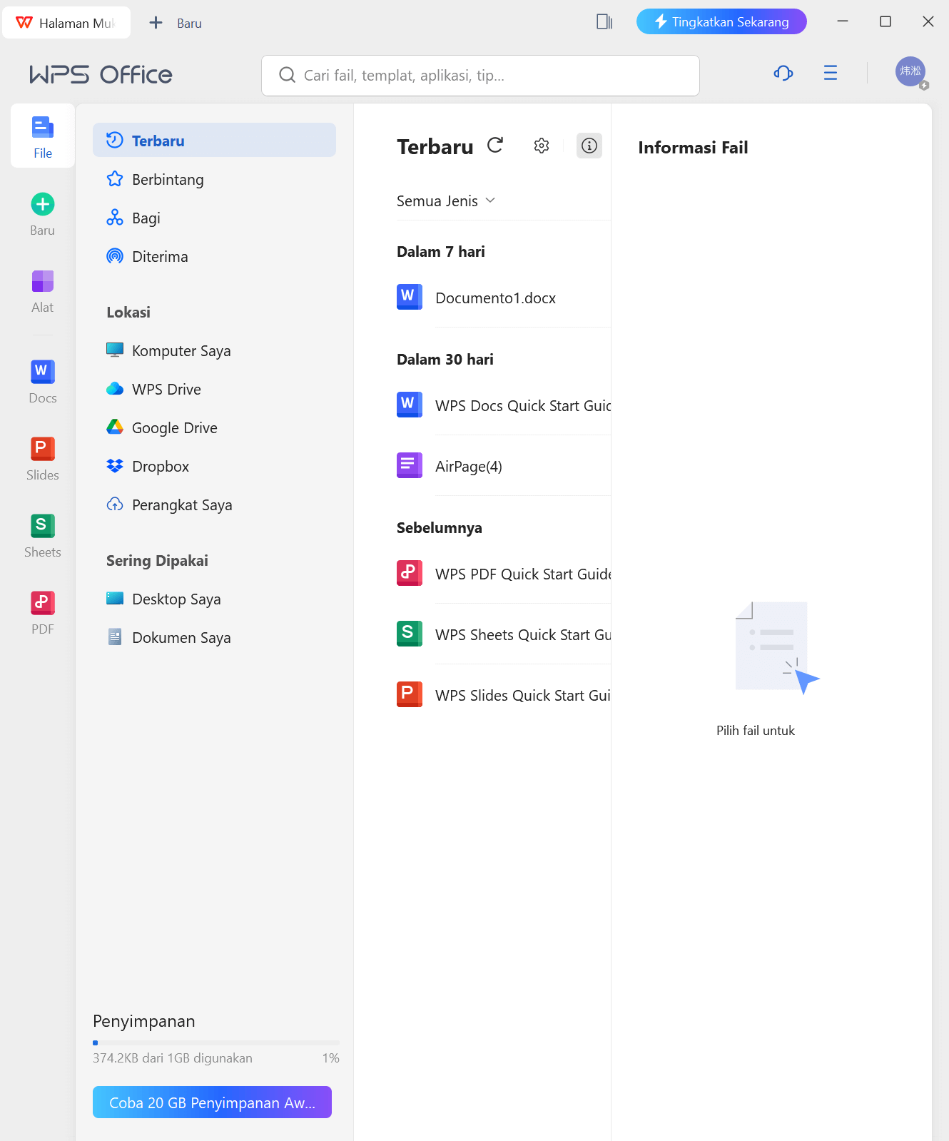Image resolution: width=949 pixels, height=1141 pixels.
Task: Launch WPS Sheets from sidebar
Action: click(43, 536)
